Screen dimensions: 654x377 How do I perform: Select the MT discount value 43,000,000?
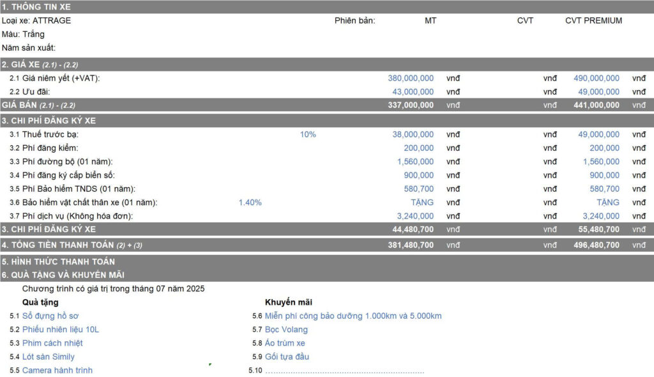(x=413, y=92)
